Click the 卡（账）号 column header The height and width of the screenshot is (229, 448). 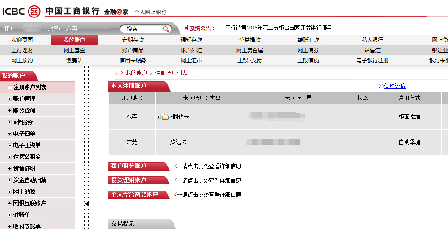tap(298, 98)
